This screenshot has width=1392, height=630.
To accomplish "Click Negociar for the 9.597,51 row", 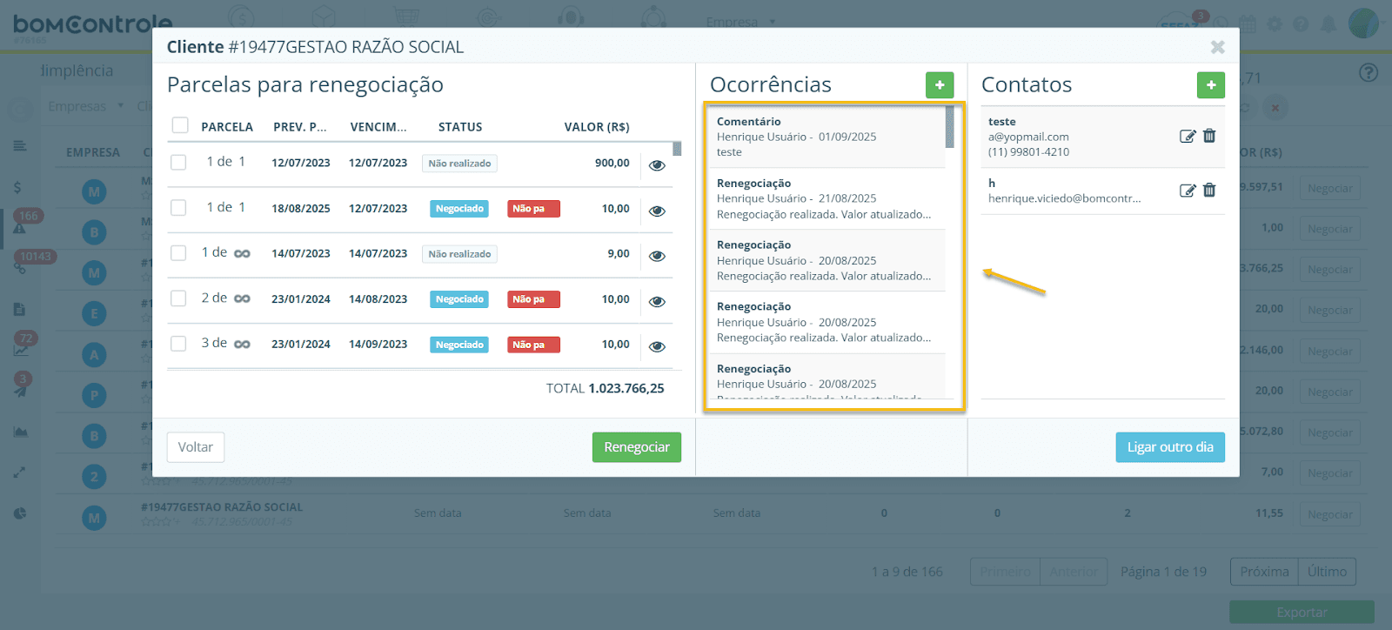I will 1330,188.
